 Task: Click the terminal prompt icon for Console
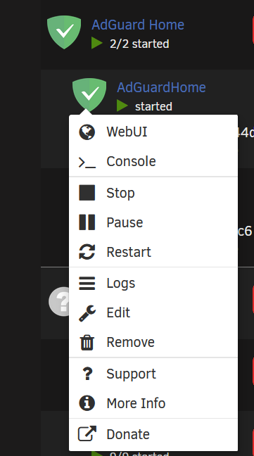(87, 163)
